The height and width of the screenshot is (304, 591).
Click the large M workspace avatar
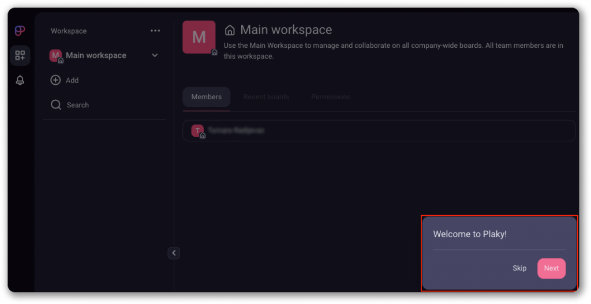(x=199, y=37)
